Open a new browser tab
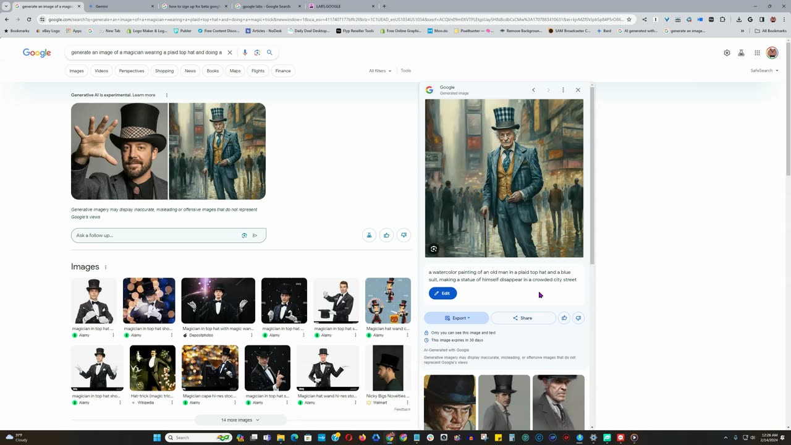 click(x=384, y=6)
